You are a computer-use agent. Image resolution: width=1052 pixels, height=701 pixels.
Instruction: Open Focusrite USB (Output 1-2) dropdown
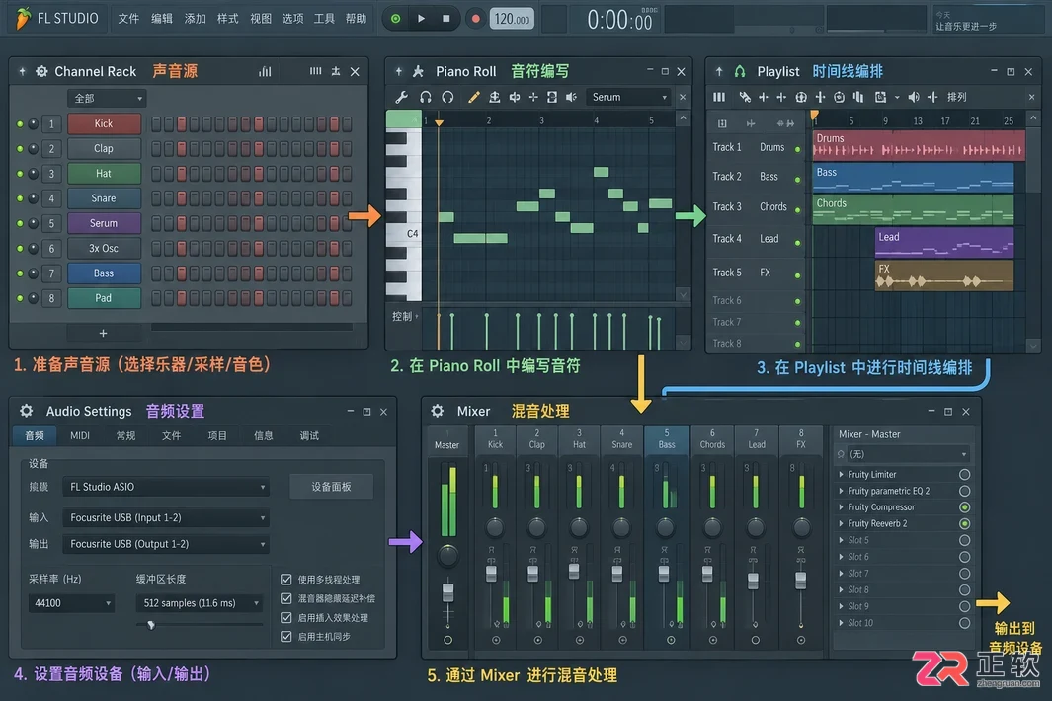(x=166, y=544)
